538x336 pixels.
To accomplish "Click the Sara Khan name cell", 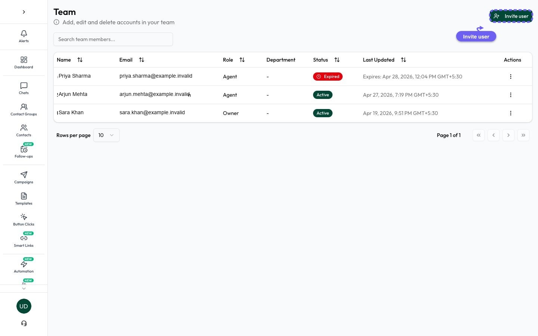I will point(71,112).
